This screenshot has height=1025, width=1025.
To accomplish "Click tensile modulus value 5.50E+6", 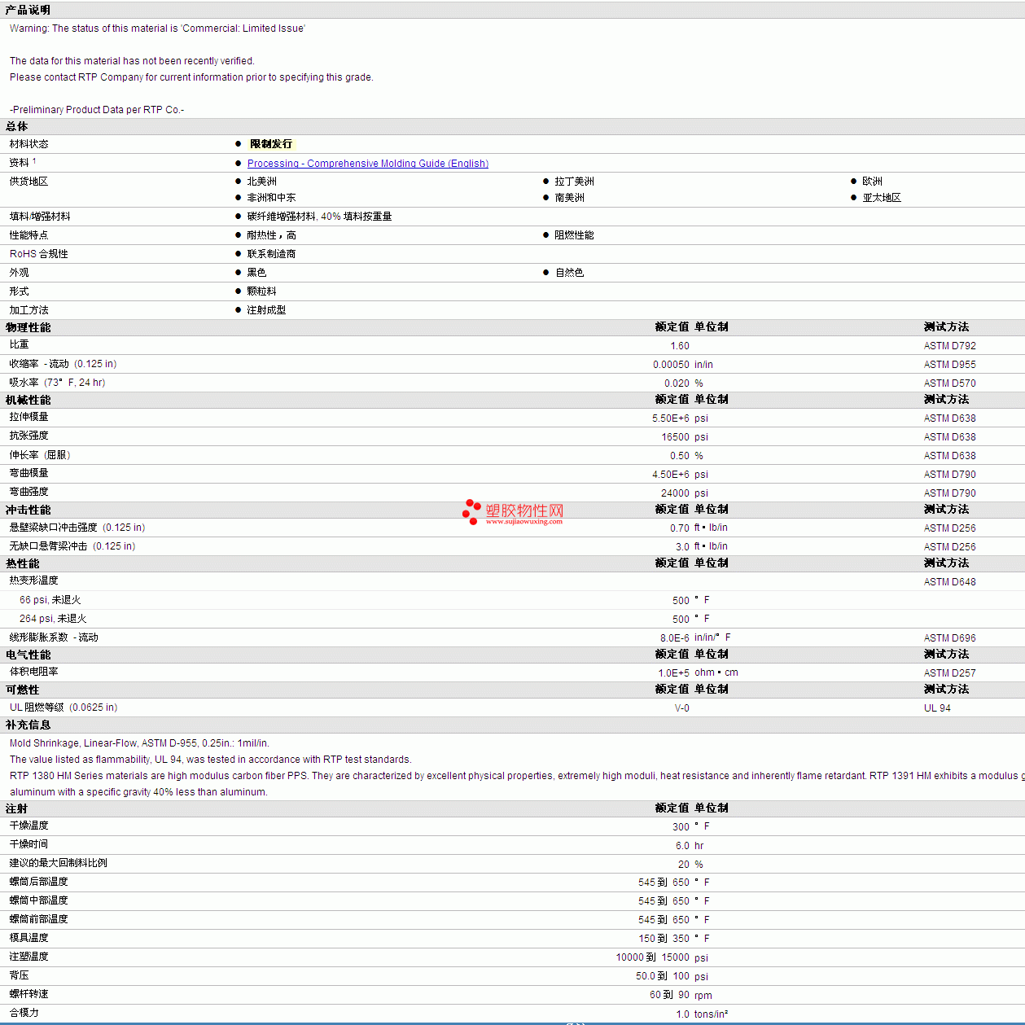I will click(x=670, y=418).
